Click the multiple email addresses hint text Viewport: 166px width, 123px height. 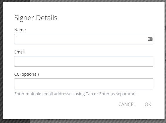76,94
